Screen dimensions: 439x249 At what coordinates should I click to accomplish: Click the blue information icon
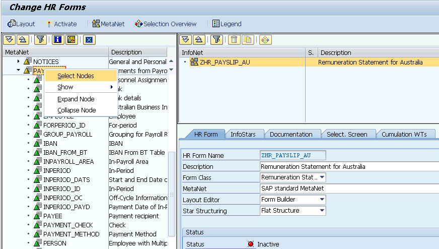tap(57, 40)
